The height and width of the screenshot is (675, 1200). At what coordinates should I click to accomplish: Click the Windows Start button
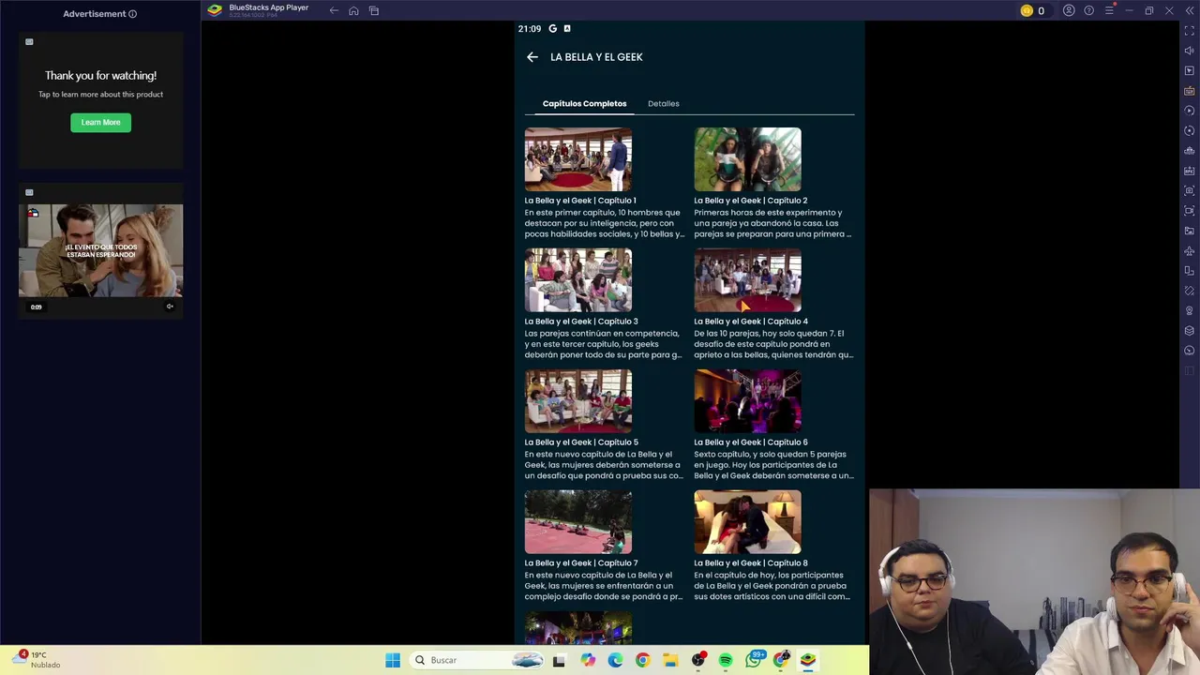pos(393,660)
